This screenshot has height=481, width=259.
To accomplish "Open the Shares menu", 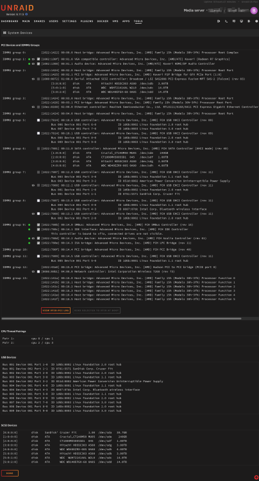I will coord(39,21).
